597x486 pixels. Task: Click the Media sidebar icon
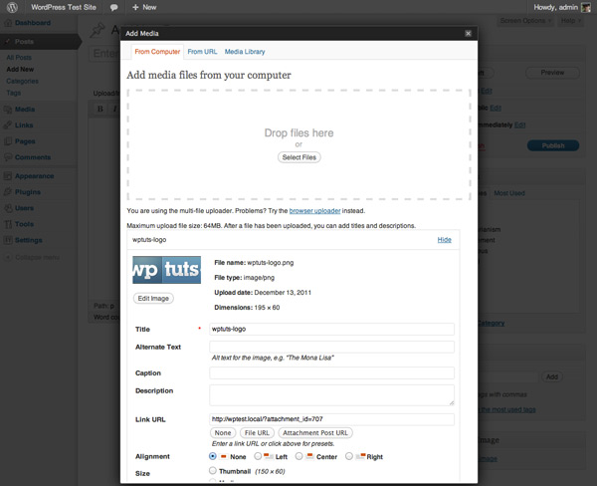click(x=8, y=110)
